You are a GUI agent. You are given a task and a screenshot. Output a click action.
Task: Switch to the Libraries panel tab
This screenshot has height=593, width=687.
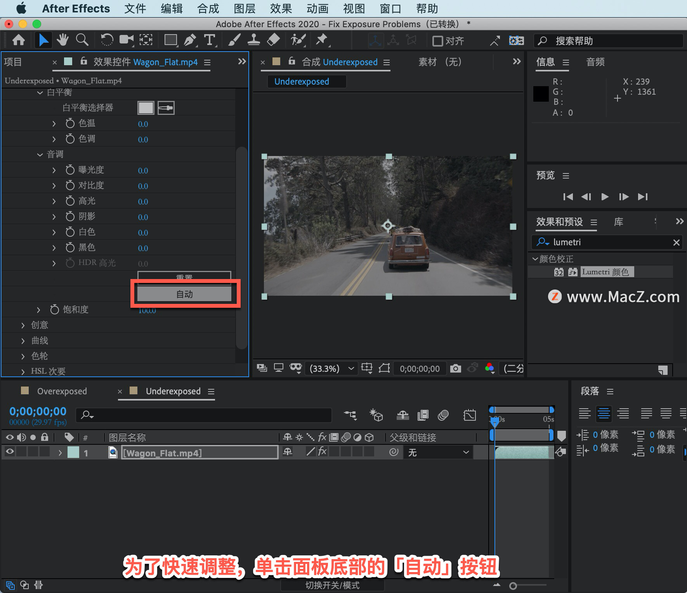619,222
